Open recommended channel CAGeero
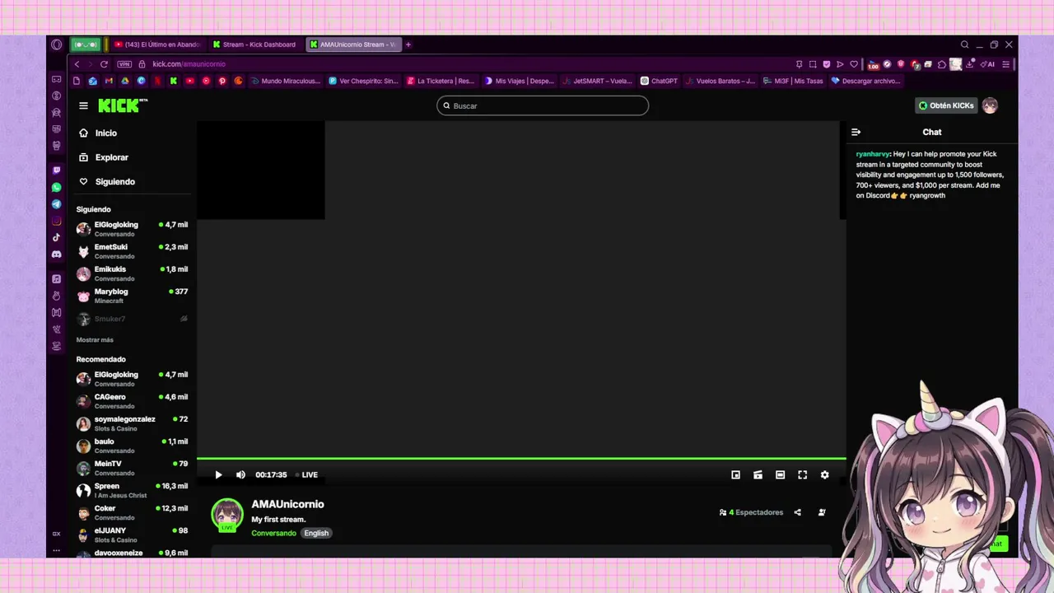Image resolution: width=1054 pixels, height=593 pixels. coord(132,400)
